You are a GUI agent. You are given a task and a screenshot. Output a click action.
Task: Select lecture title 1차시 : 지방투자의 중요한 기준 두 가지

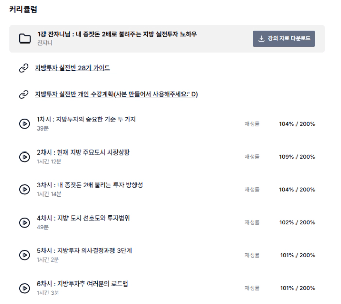click(86, 120)
